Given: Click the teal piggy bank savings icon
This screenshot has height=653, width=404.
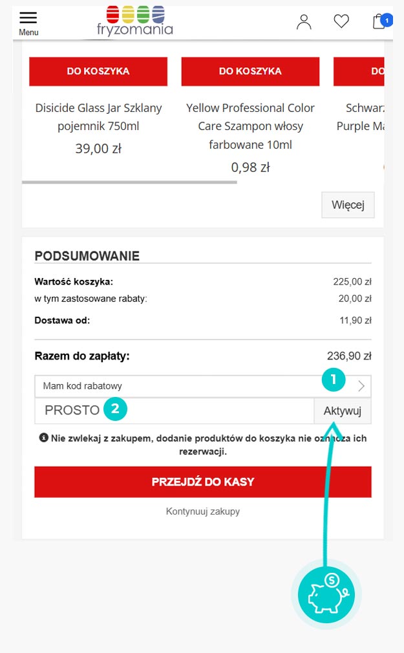Looking at the screenshot, I should click(x=326, y=594).
